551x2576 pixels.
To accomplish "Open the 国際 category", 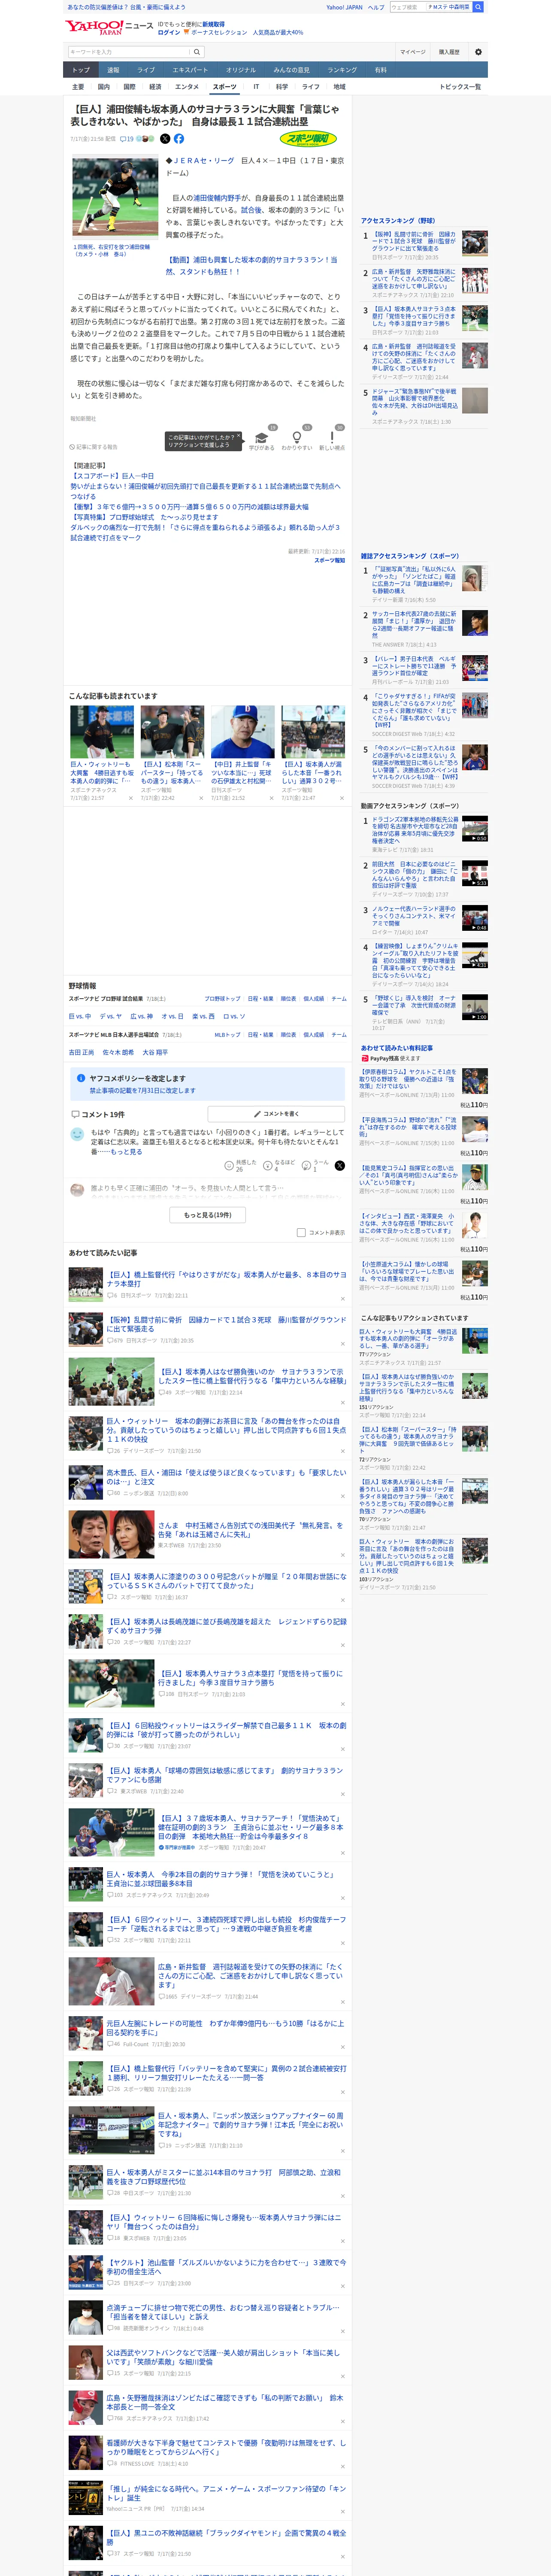I will click(x=129, y=87).
